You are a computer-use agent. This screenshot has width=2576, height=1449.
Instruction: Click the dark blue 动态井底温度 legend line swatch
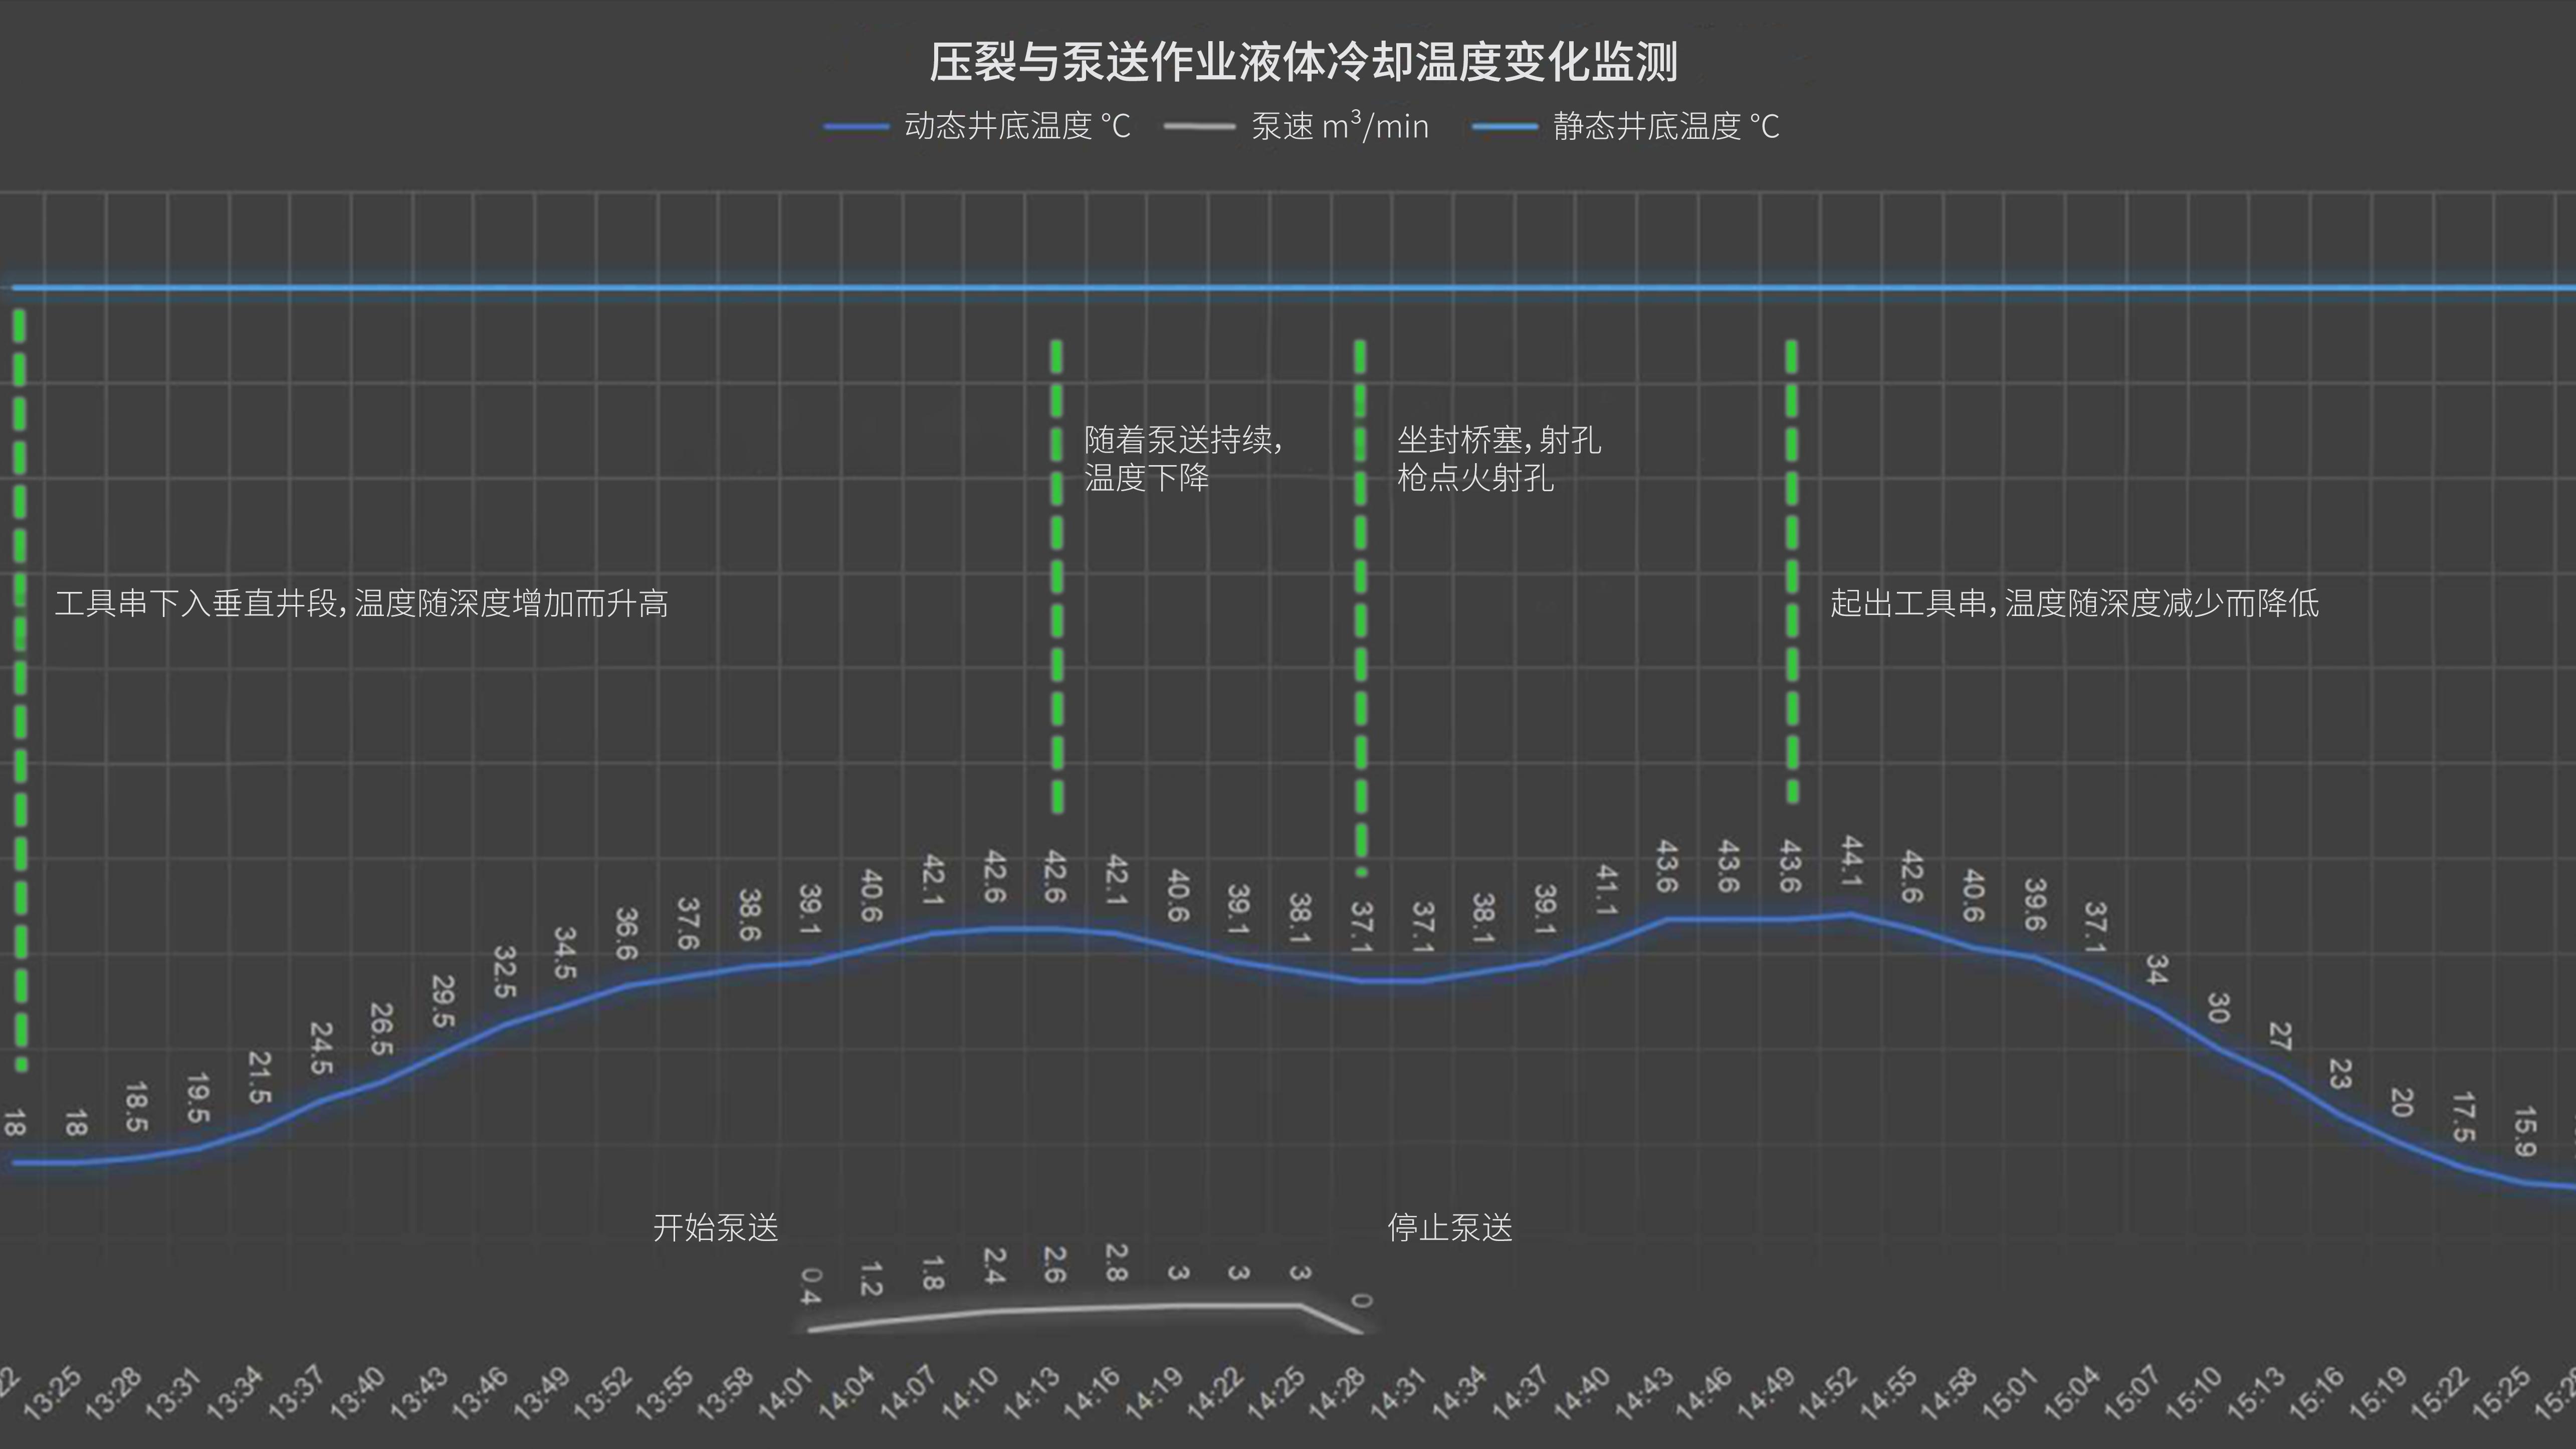[856, 127]
